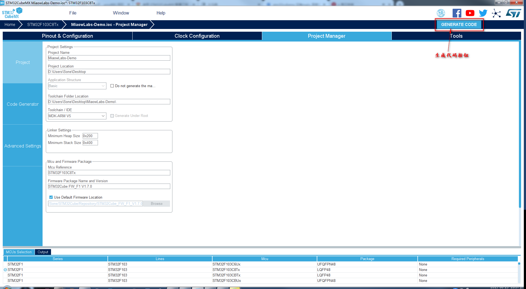
Task: Toggle Generate Under Root checkbox
Action: [x=112, y=116]
